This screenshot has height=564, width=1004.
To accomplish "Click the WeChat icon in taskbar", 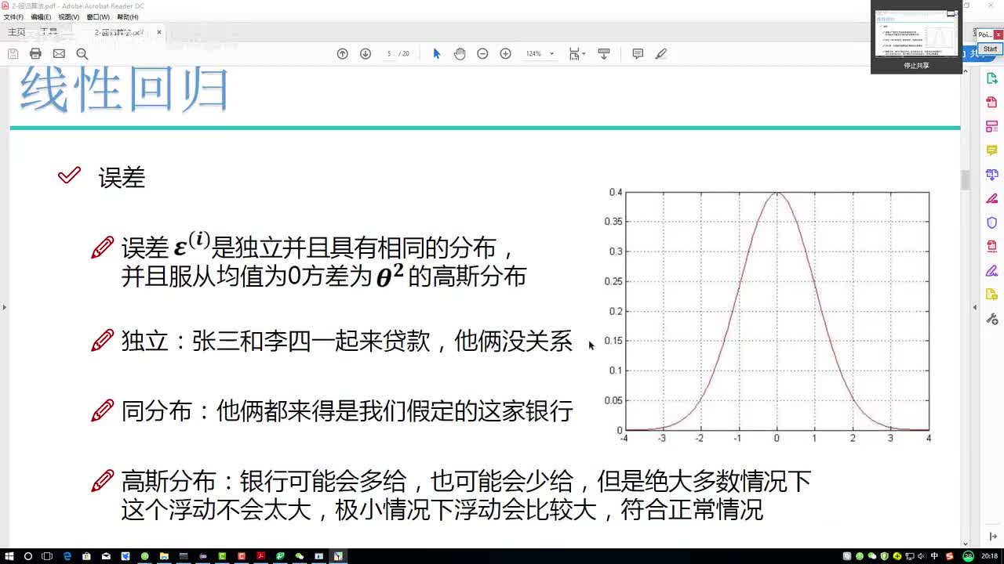I will pos(300,556).
